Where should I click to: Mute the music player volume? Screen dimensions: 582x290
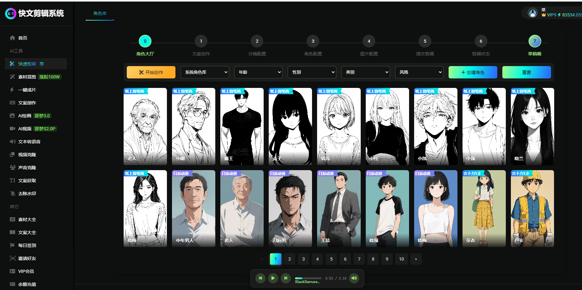[354, 278]
